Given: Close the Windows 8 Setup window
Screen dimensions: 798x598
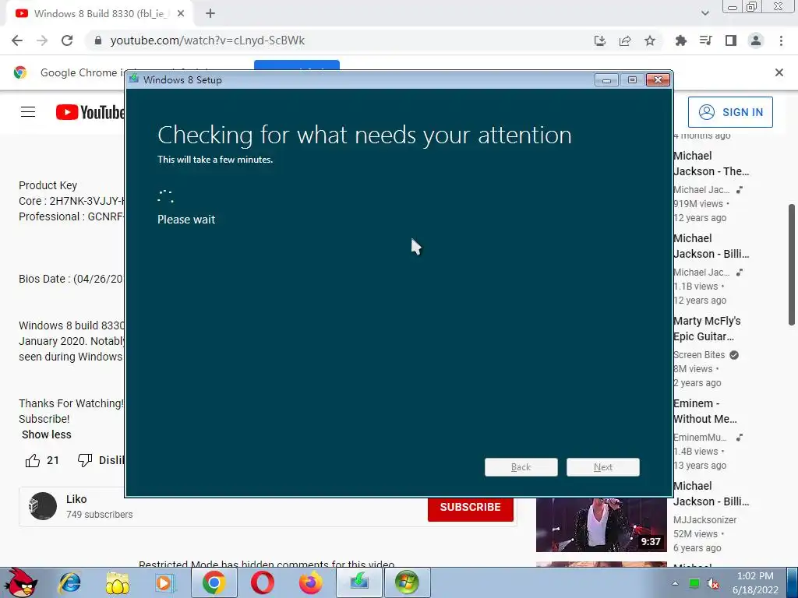Looking at the screenshot, I should click(658, 80).
